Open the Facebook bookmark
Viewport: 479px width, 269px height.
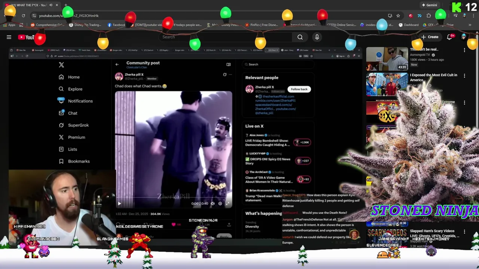click(x=116, y=25)
